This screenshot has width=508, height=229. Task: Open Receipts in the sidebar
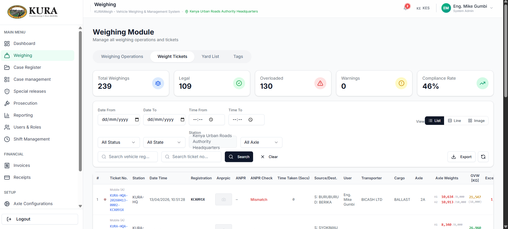(x=38, y=177)
